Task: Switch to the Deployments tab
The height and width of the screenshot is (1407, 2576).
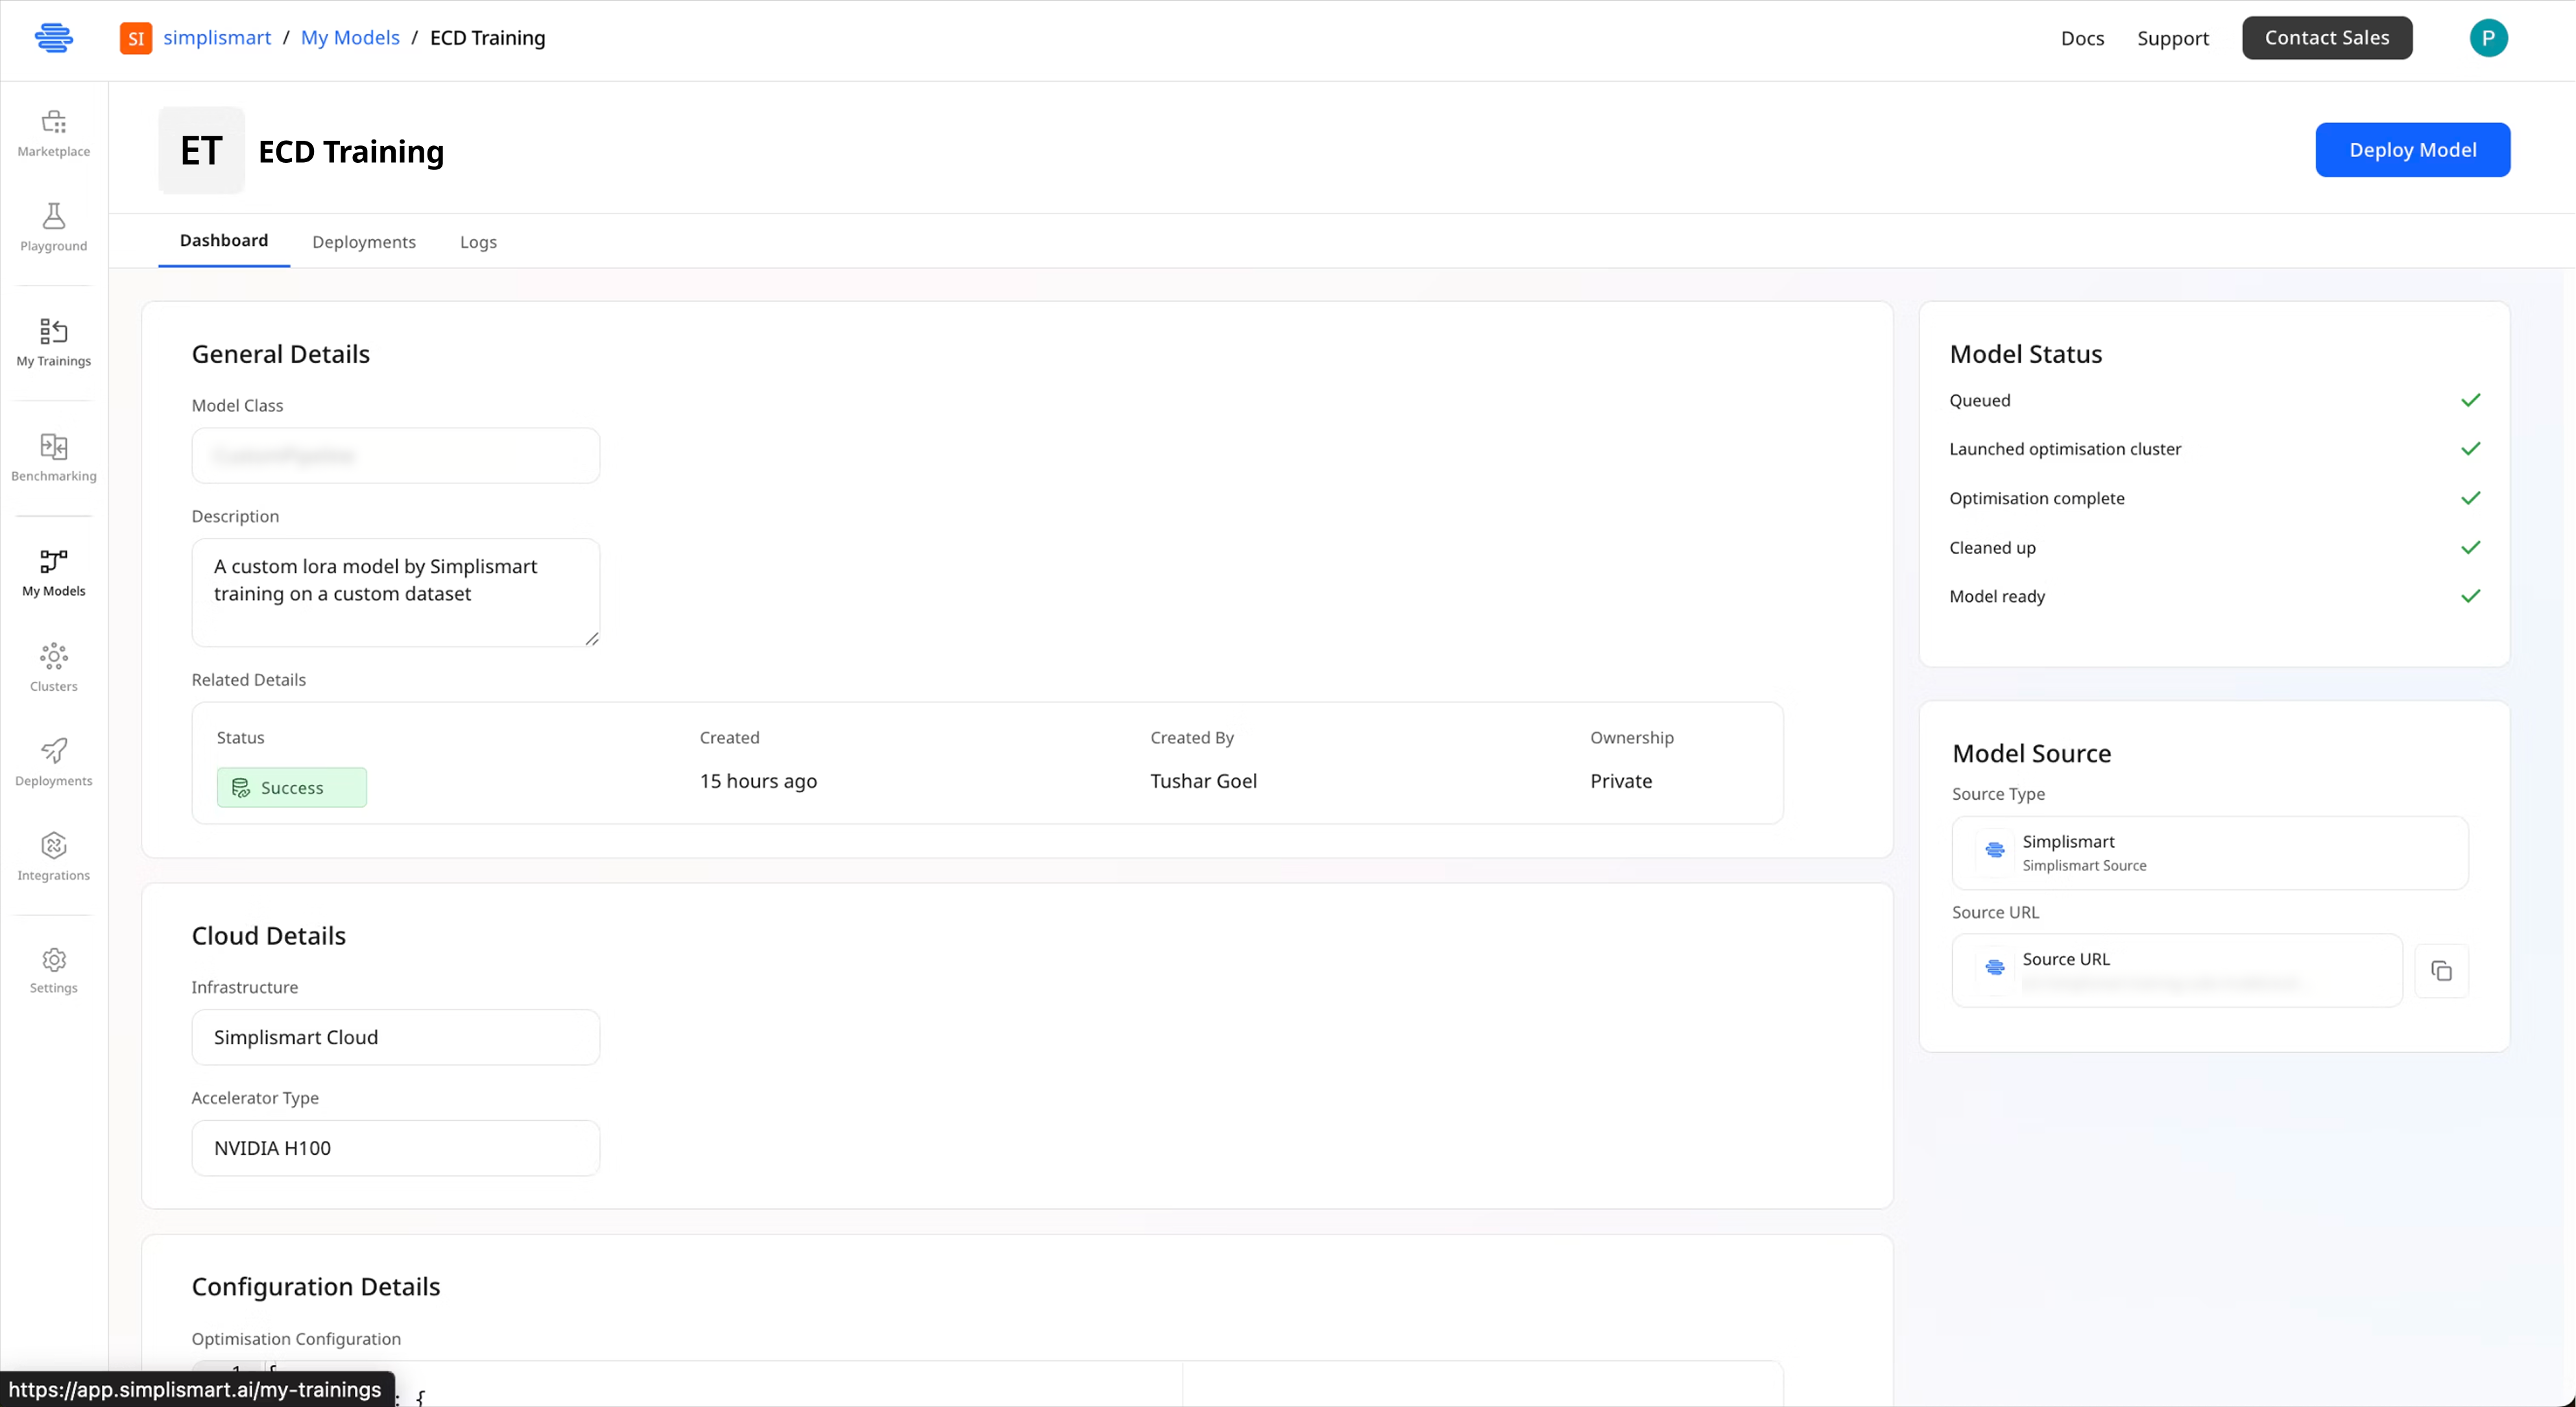Action: (x=364, y=242)
